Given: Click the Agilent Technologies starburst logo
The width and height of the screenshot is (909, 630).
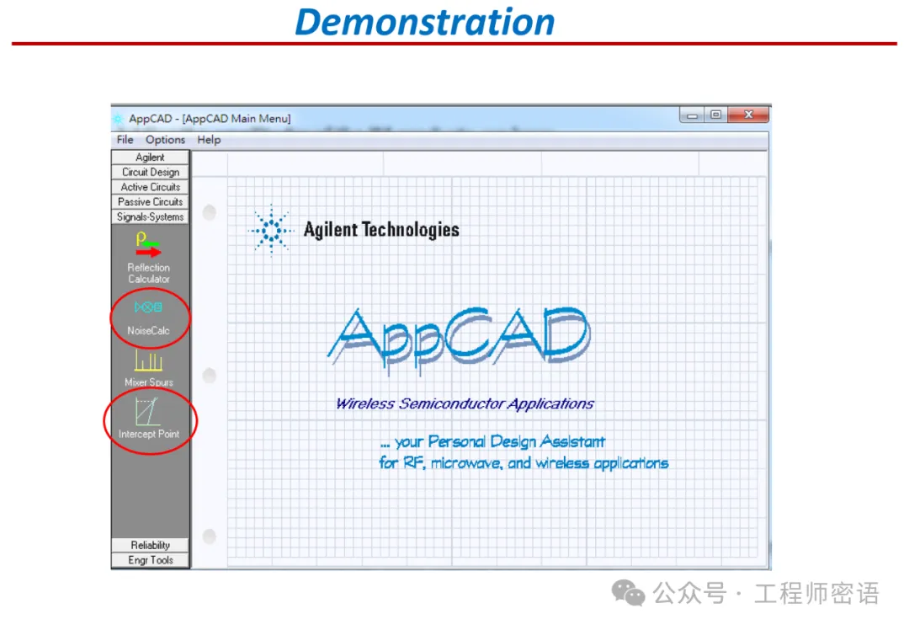Looking at the screenshot, I should point(271,230).
